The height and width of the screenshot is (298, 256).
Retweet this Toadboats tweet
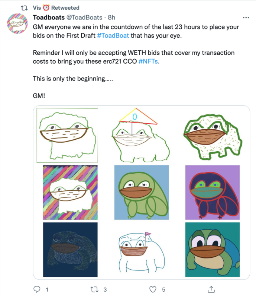(x=95, y=289)
